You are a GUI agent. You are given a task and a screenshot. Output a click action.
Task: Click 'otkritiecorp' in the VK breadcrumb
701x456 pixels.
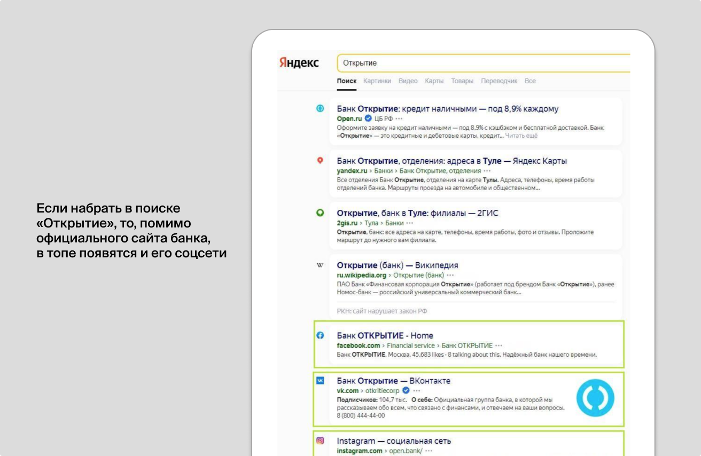point(383,391)
